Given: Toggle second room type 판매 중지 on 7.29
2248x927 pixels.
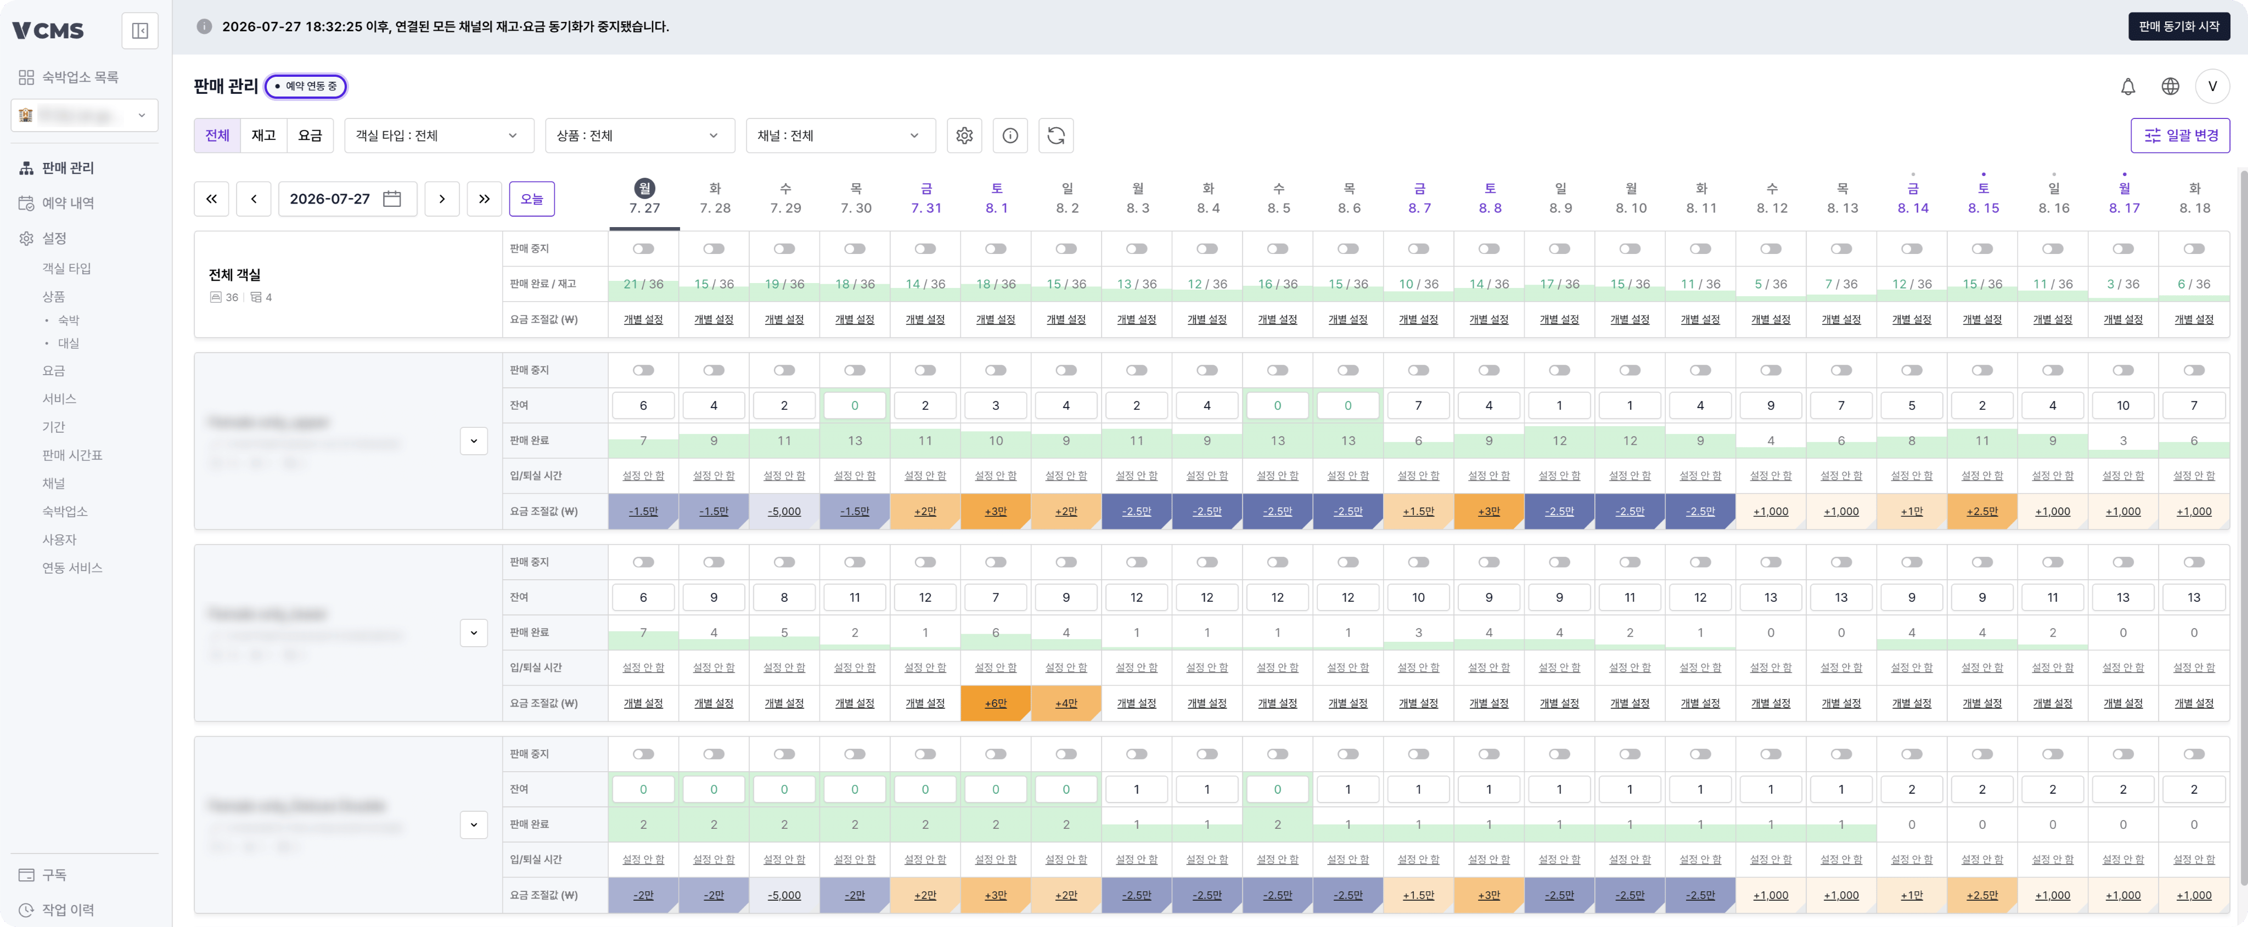Looking at the screenshot, I should [x=784, y=562].
